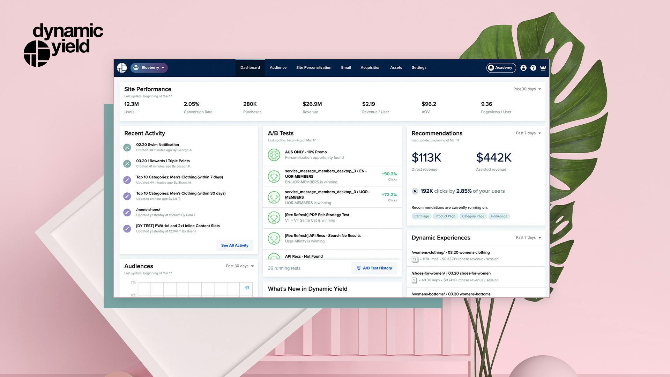Open the Blueberry account dropdown

(149, 68)
